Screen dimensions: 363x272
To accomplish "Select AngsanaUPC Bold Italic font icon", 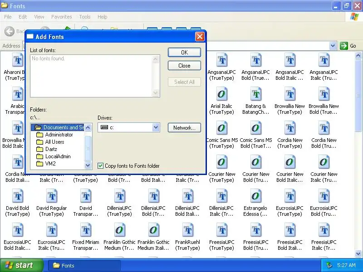I will [x=289, y=60].
